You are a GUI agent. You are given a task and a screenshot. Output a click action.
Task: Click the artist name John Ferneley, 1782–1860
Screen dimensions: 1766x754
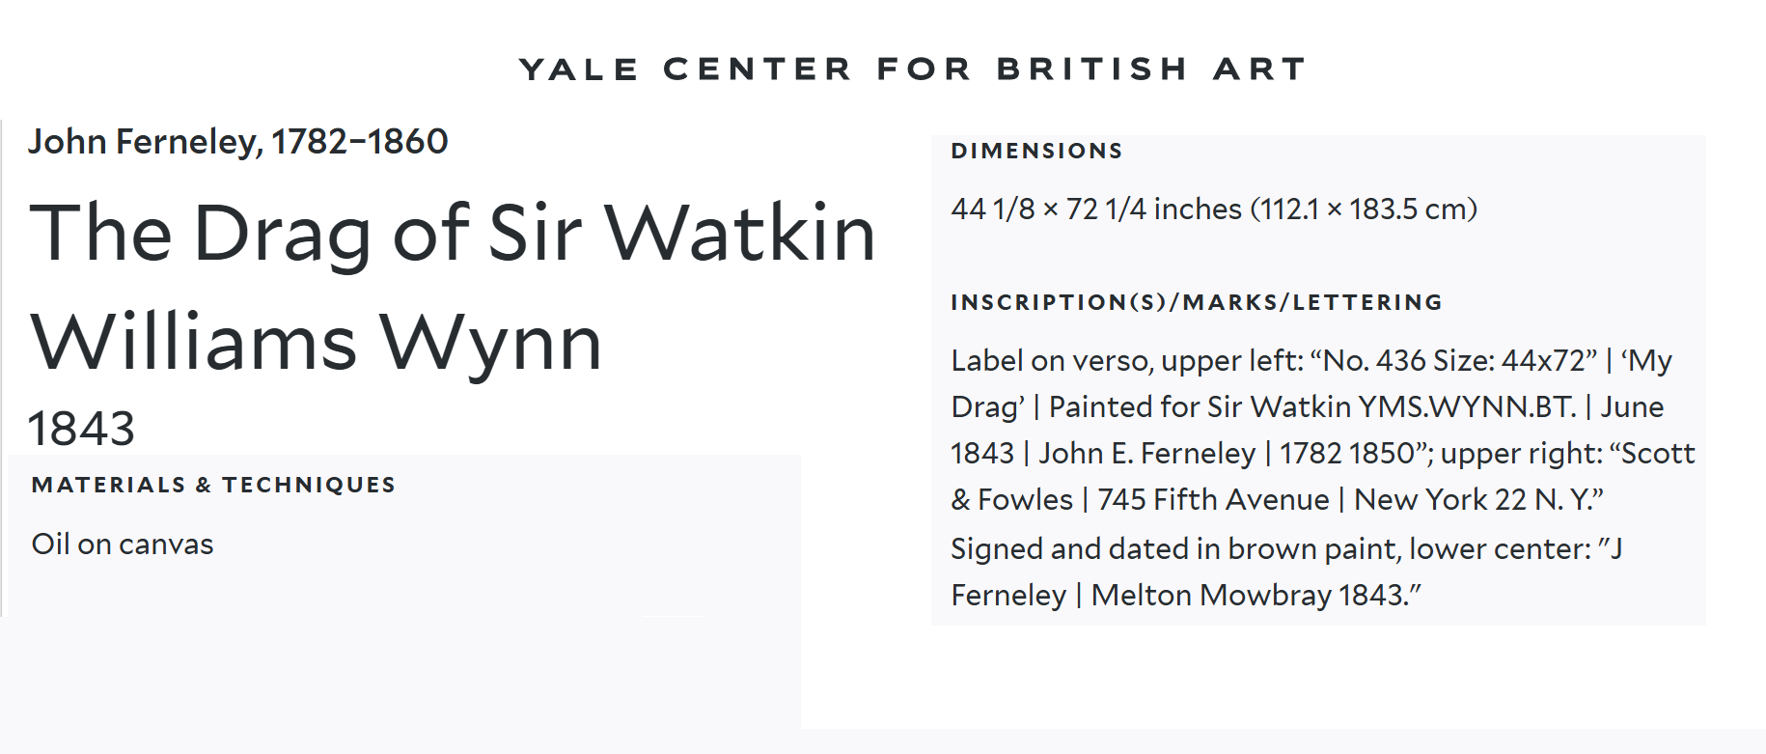237,142
